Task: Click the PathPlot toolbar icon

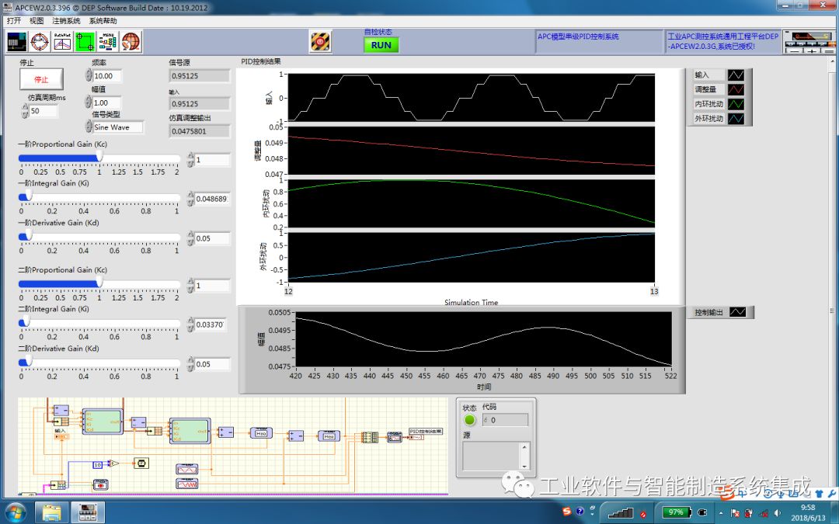Action: pos(62,41)
